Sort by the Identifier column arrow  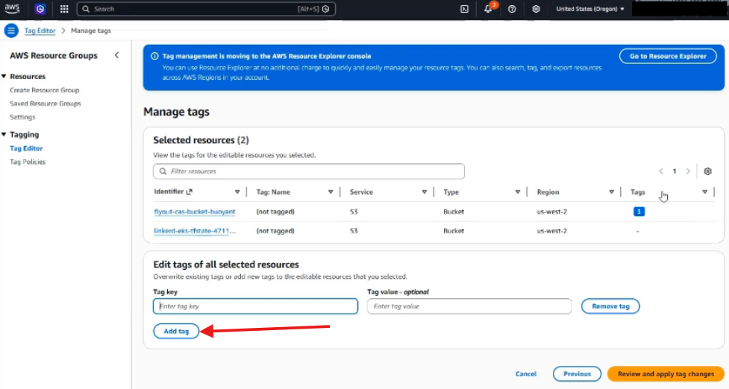[237, 192]
